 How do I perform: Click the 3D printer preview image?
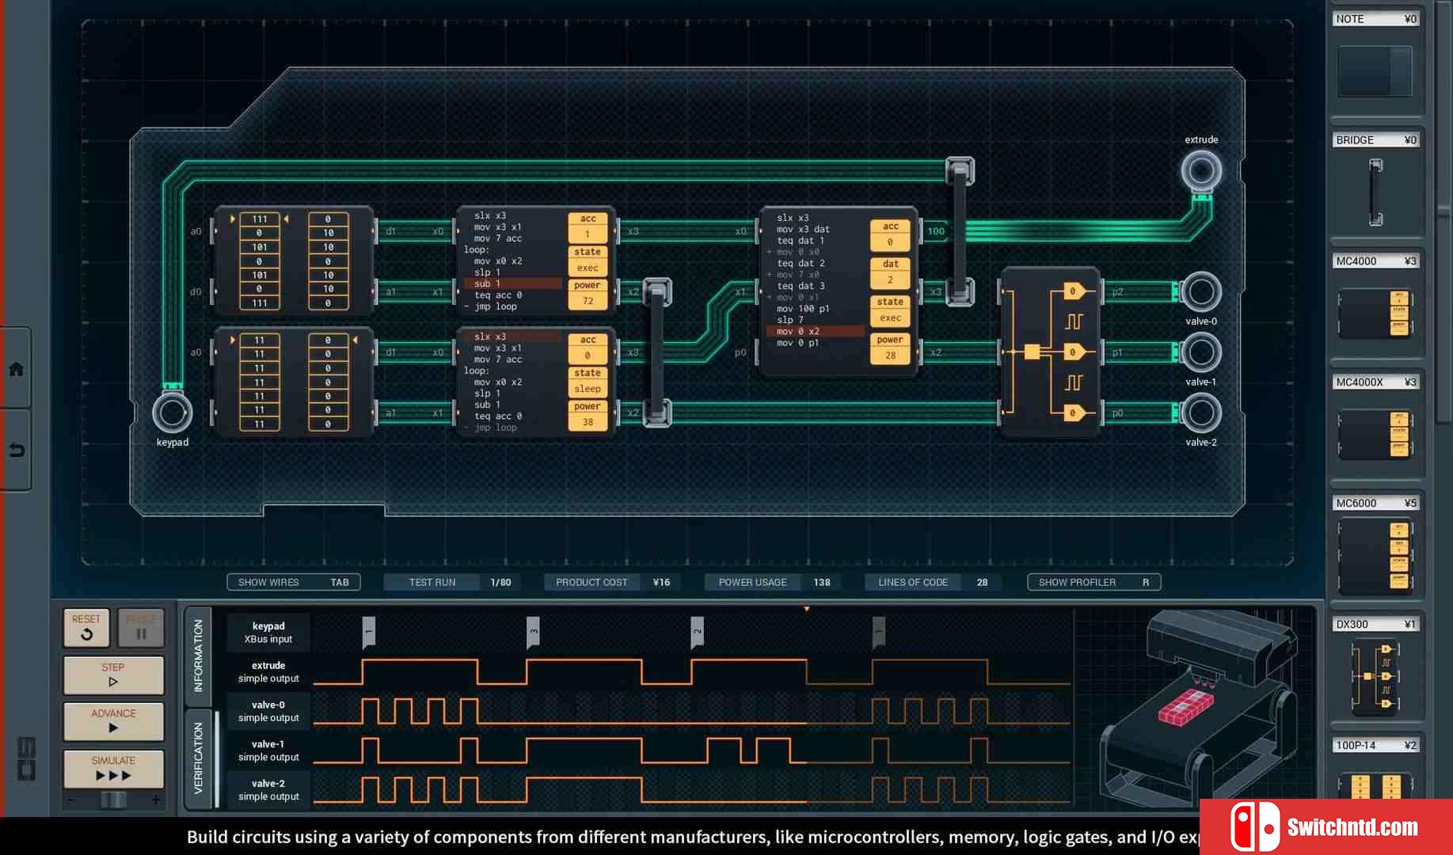(1198, 707)
